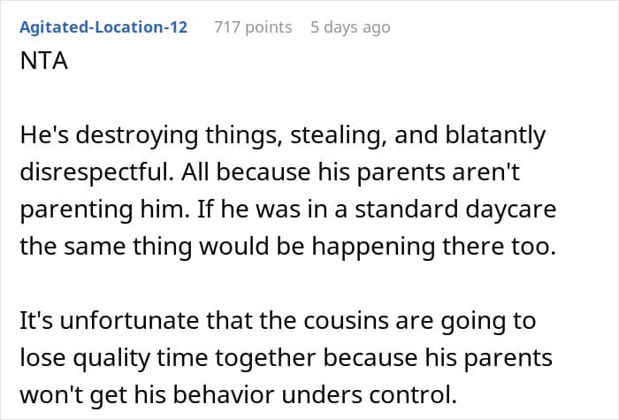Open the '5 days ago' timestamp permalink
Screen dimensions: 619x420
pos(350,27)
